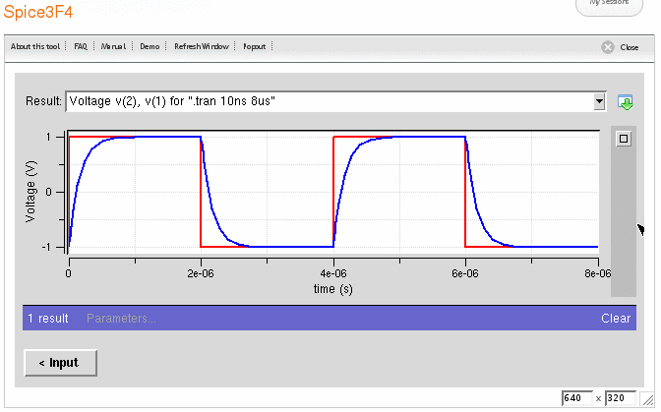661x412 pixels.
Task: Click the height field showing 320
Action: click(x=621, y=398)
